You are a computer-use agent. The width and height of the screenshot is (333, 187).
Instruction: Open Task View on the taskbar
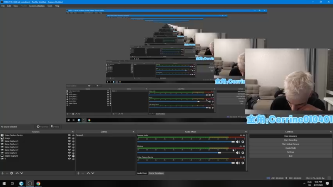[x=12, y=184]
